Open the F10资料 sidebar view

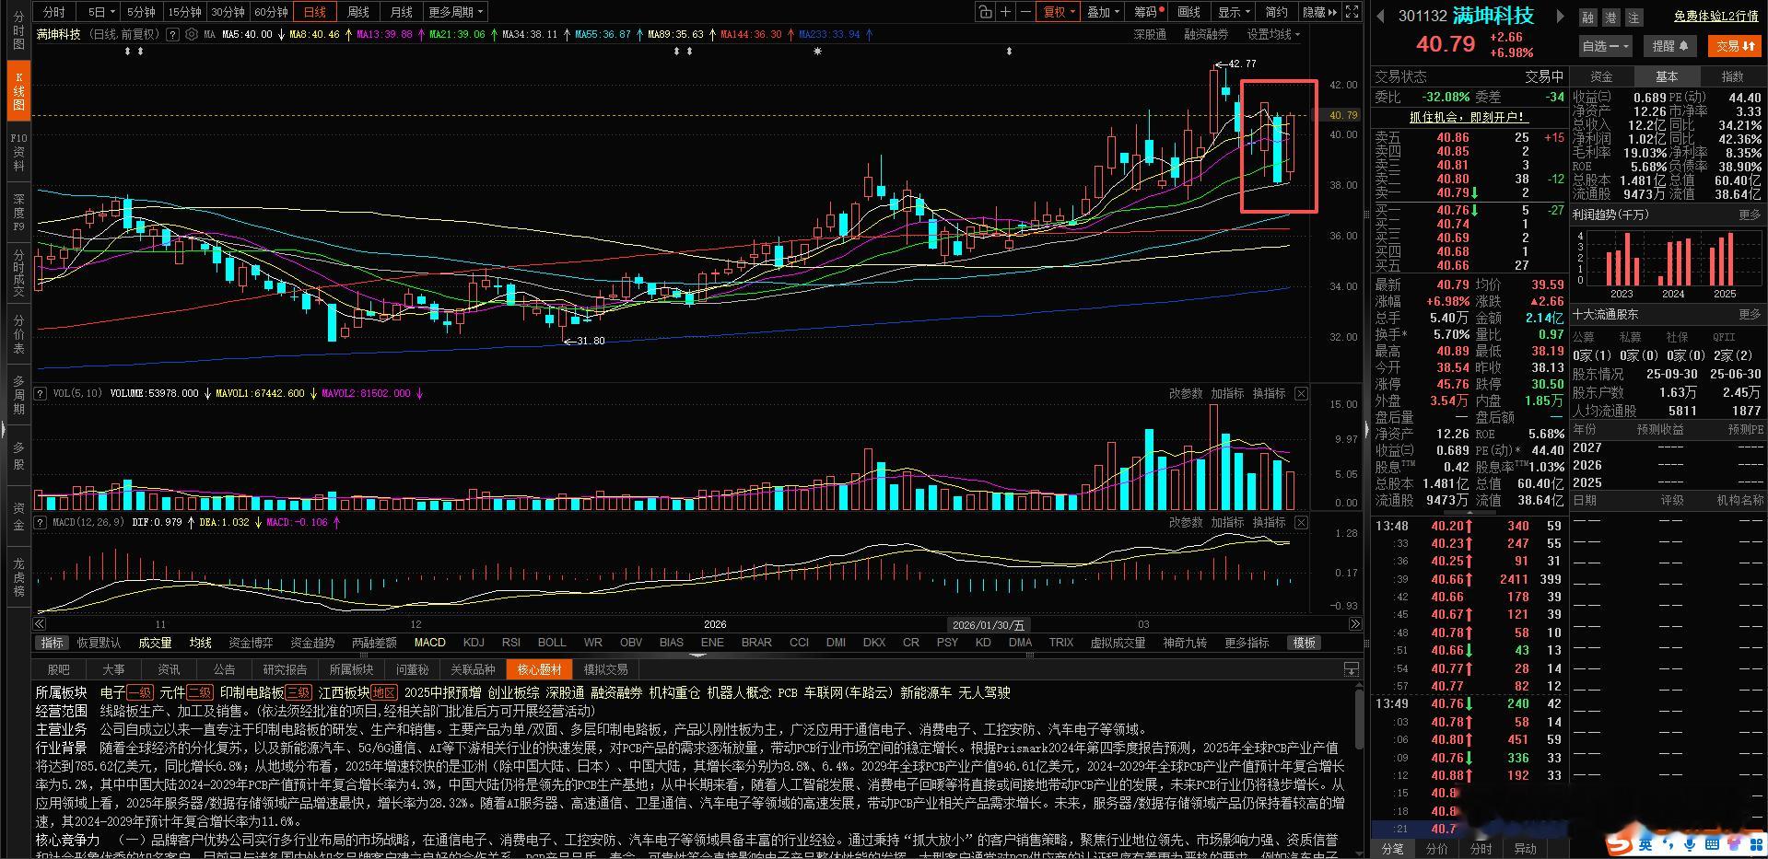(18, 152)
